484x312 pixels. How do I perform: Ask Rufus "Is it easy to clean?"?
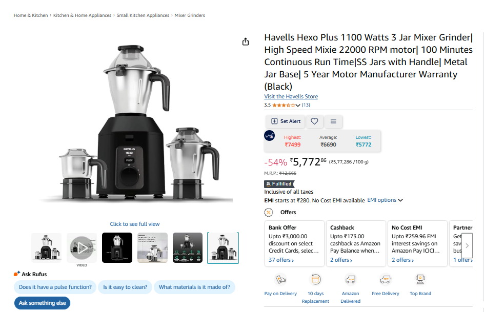click(x=125, y=287)
